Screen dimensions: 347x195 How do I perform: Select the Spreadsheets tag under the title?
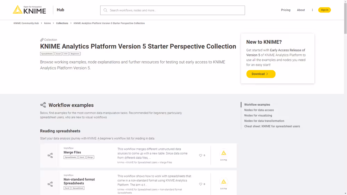click(x=47, y=54)
